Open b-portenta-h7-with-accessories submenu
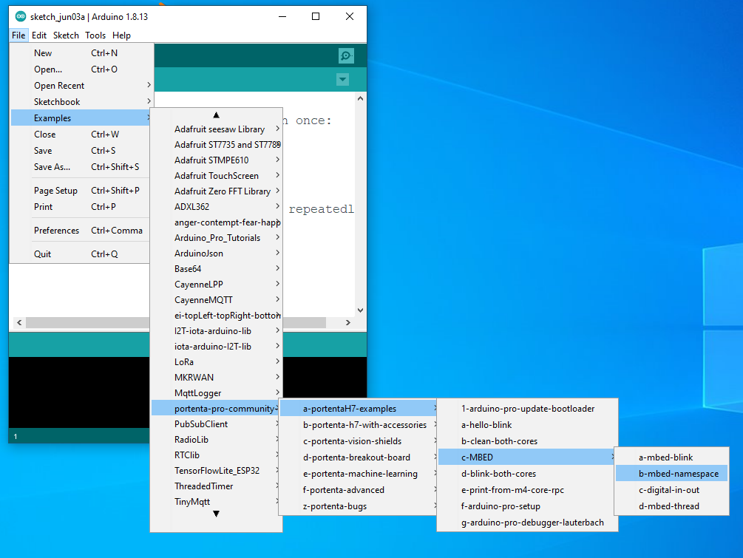743x558 pixels. (x=359, y=425)
